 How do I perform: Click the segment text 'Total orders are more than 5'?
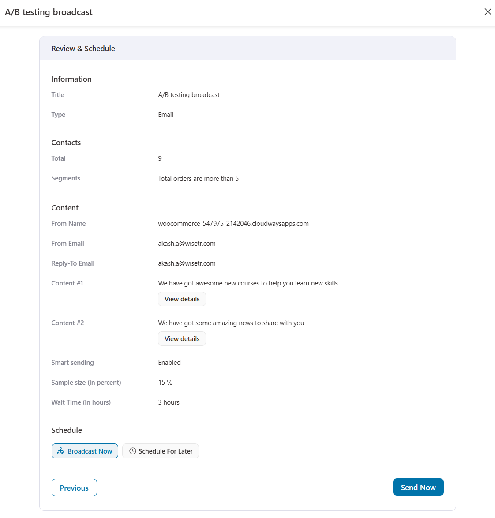click(199, 179)
